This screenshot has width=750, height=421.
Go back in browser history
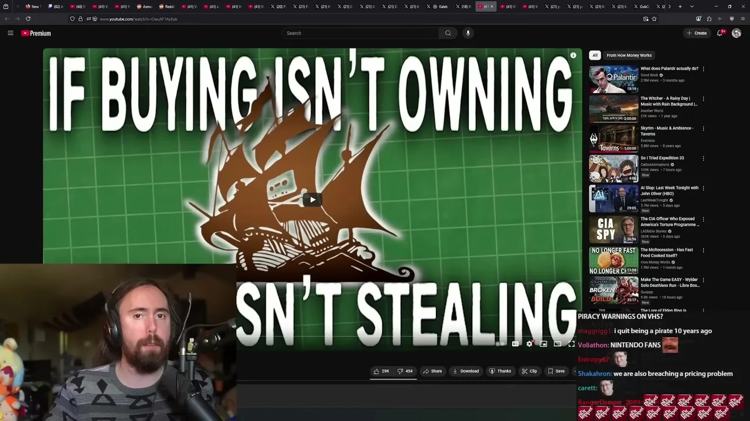(7, 19)
